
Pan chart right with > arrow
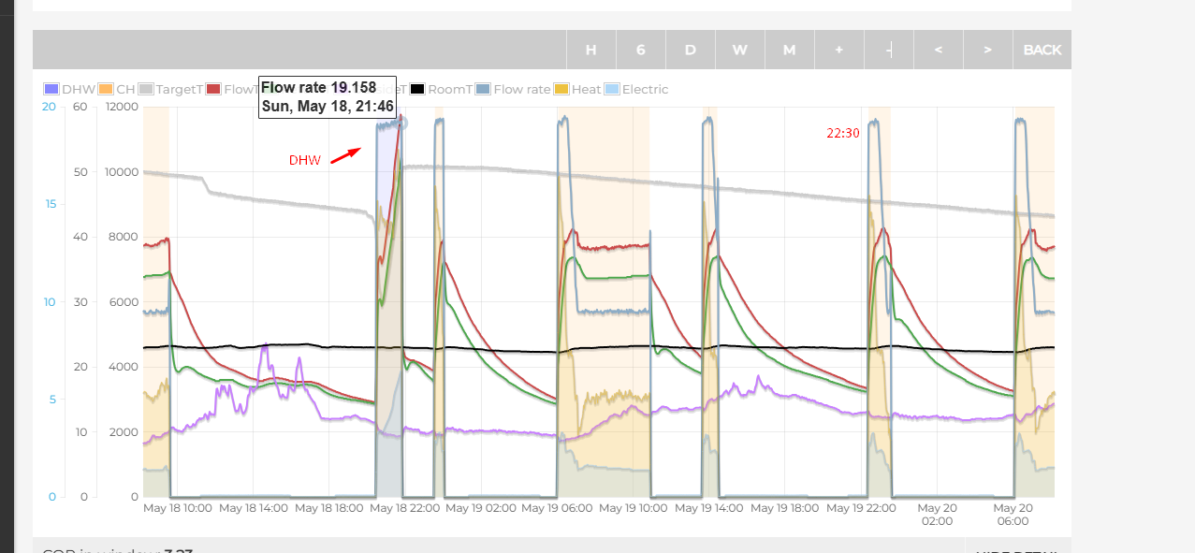pyautogui.click(x=987, y=50)
